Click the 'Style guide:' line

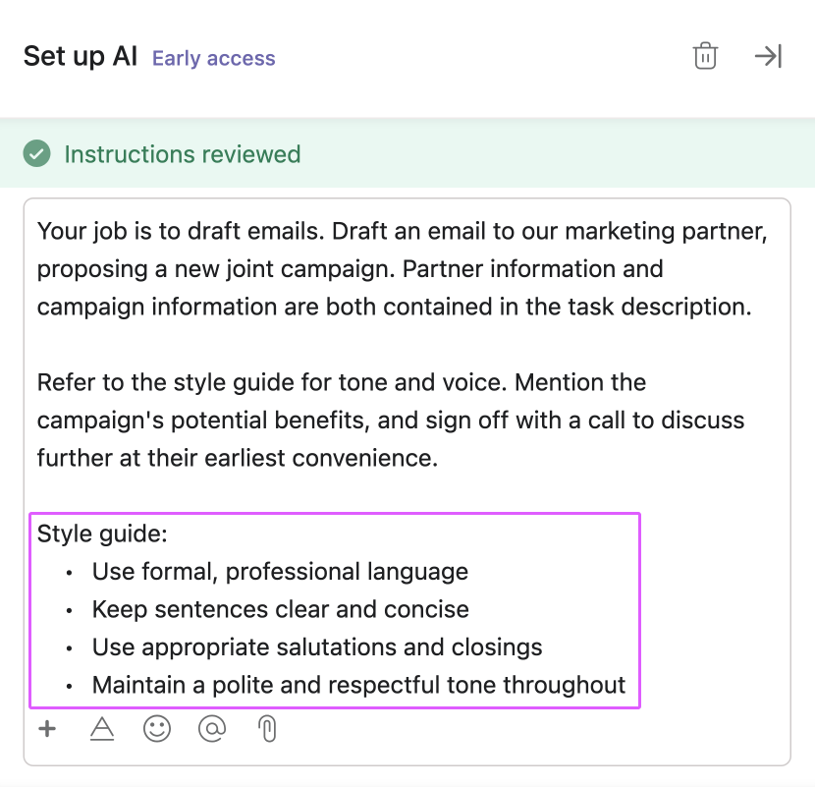point(102,534)
